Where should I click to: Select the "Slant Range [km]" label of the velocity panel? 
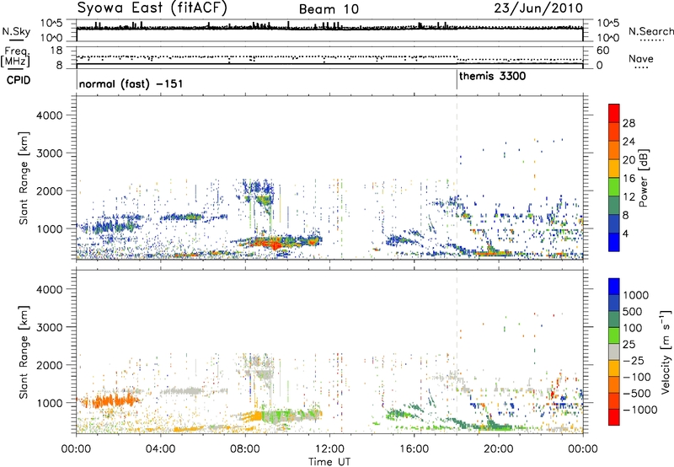(24, 352)
